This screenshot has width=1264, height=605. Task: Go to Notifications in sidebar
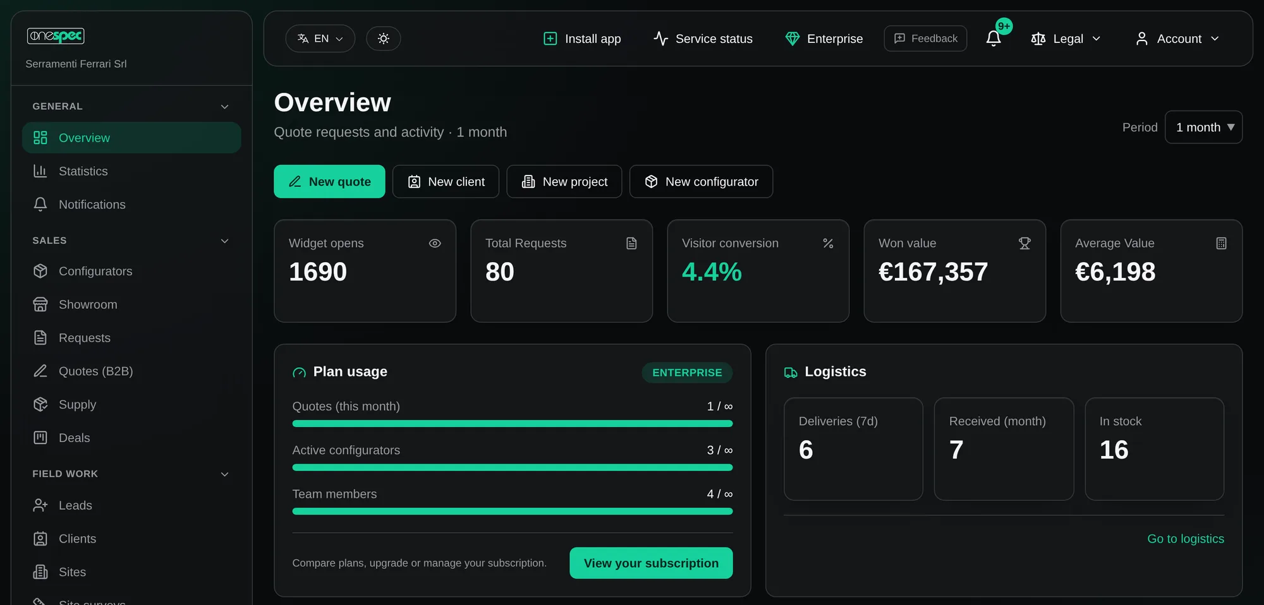tap(131, 205)
